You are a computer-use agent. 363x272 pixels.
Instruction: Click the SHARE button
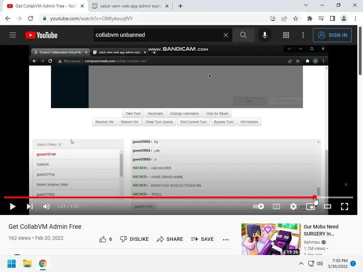point(170,239)
